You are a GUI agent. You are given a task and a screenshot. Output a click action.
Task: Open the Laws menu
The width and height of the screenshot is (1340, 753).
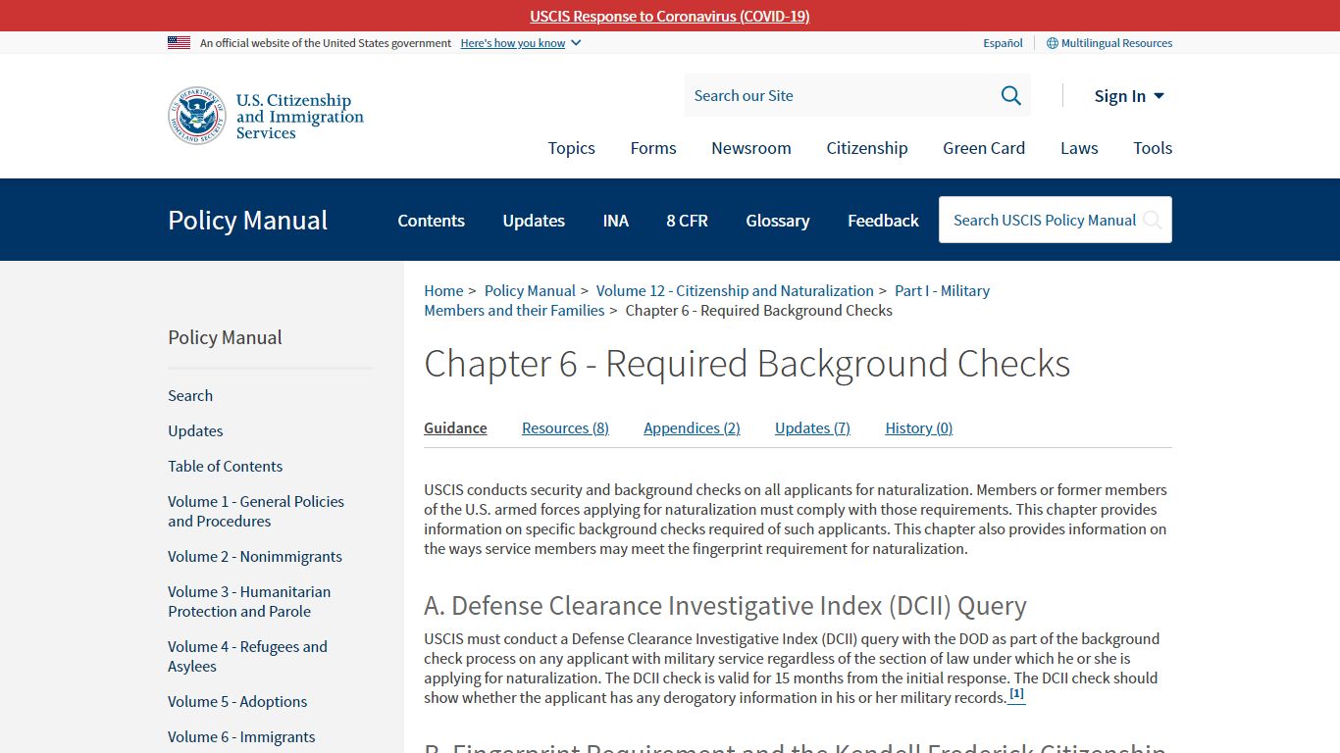pyautogui.click(x=1079, y=148)
